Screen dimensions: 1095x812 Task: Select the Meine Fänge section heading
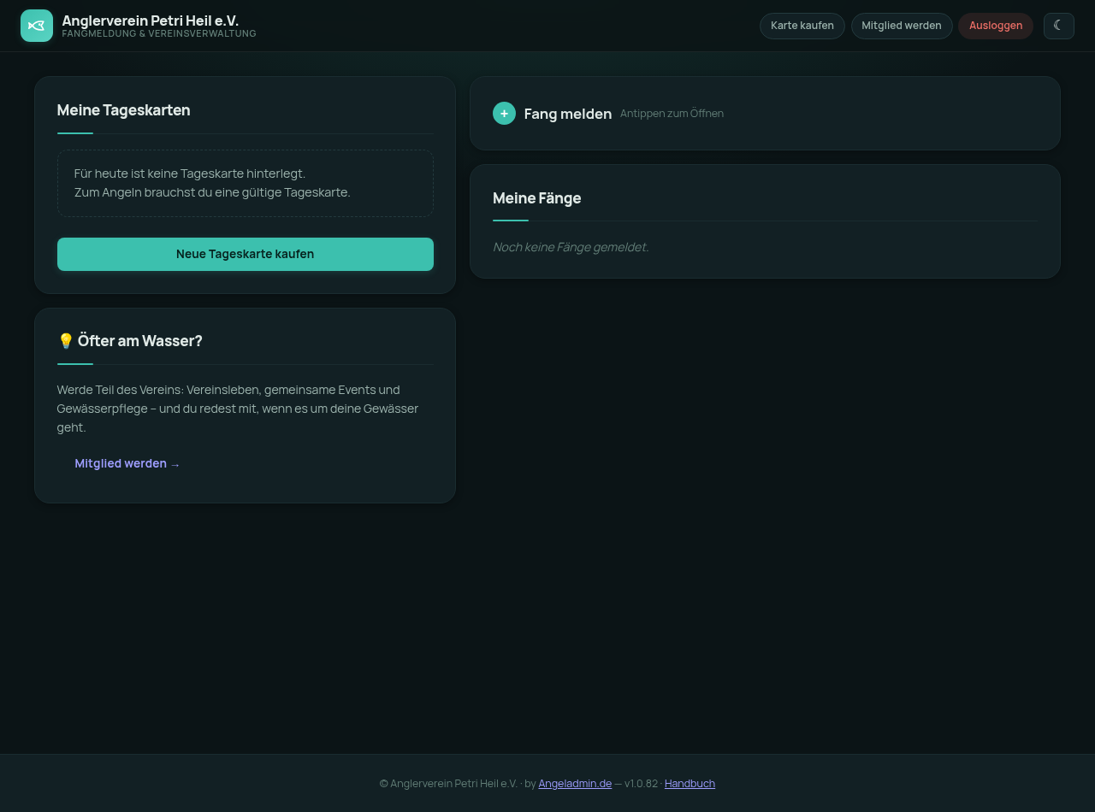[x=537, y=198]
